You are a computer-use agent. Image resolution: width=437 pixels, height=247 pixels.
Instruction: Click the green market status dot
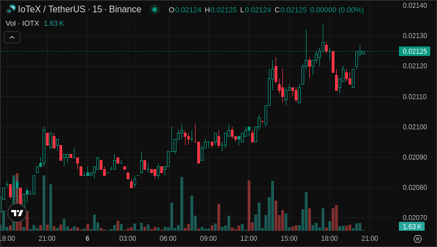click(x=155, y=10)
